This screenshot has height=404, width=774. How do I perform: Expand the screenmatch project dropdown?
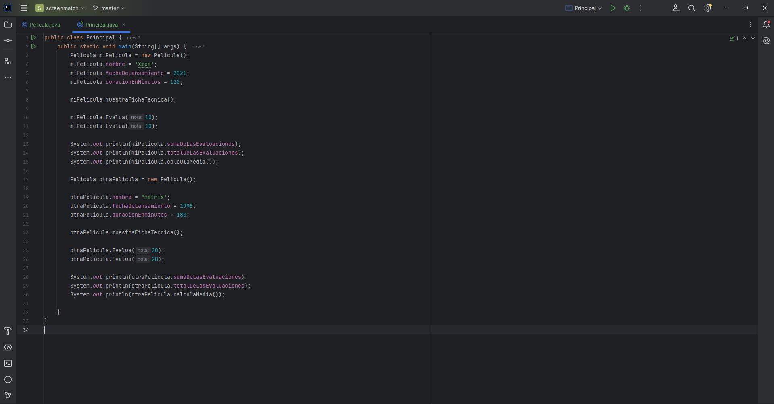point(60,8)
